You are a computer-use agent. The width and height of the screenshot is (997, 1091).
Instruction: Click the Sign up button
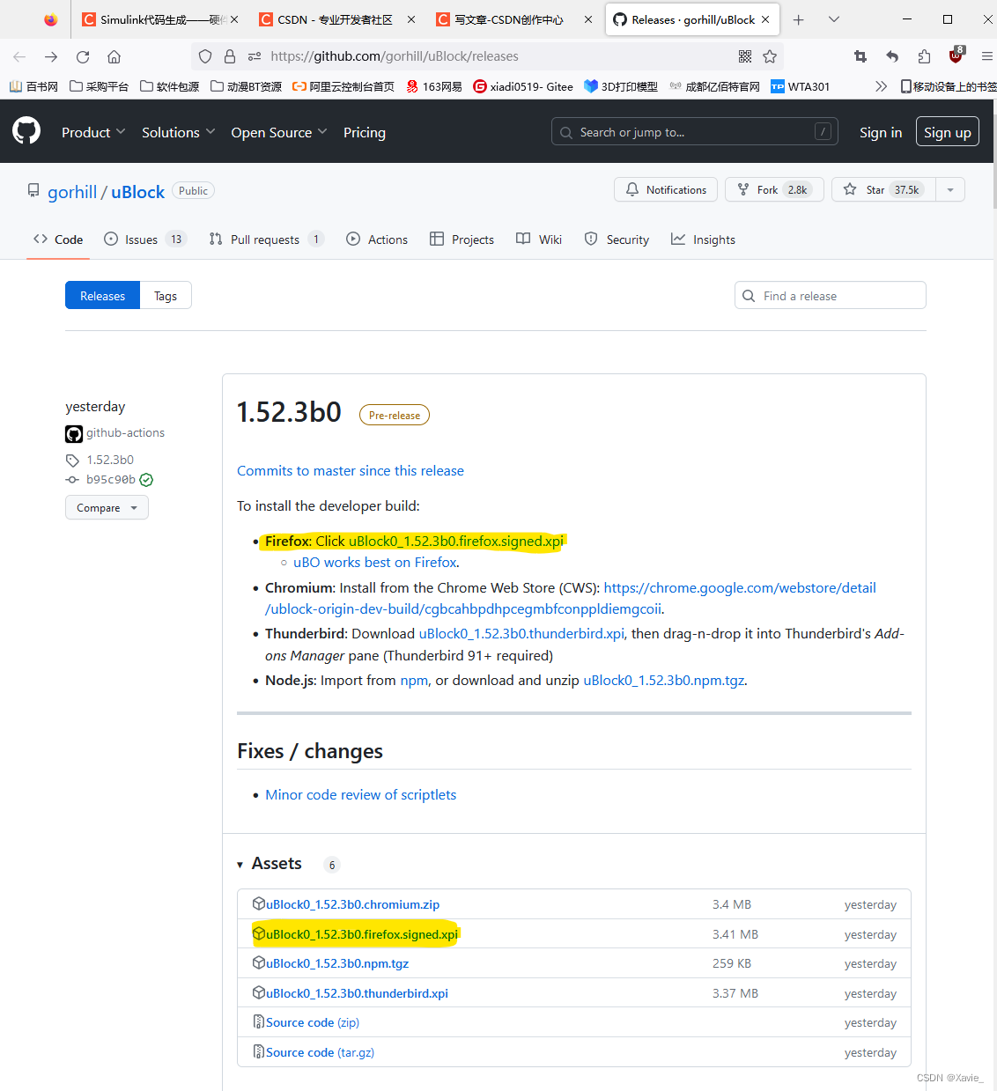click(947, 130)
